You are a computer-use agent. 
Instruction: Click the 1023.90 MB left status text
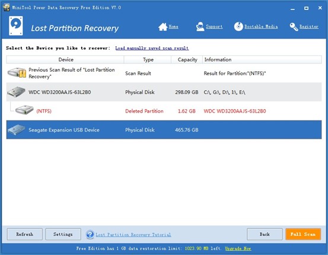(202, 248)
